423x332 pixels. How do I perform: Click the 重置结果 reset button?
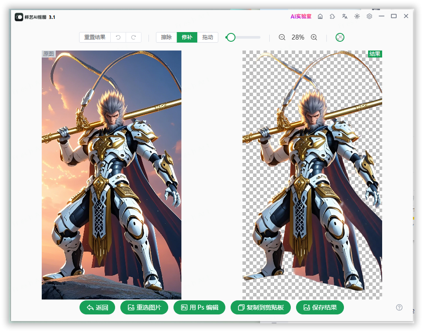95,37
